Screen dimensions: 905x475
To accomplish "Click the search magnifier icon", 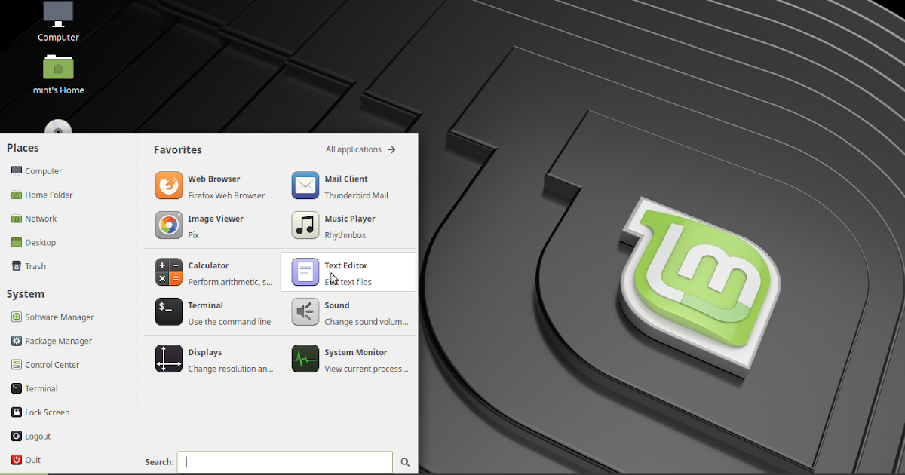I will [x=405, y=461].
